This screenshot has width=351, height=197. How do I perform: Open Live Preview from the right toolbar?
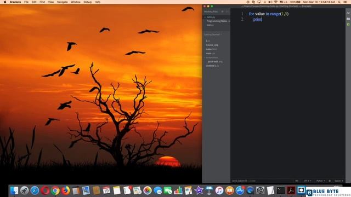coord(348,13)
